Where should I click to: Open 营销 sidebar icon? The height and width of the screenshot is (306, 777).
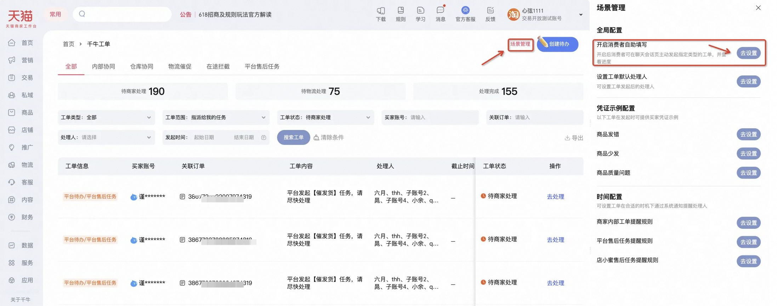tap(12, 60)
